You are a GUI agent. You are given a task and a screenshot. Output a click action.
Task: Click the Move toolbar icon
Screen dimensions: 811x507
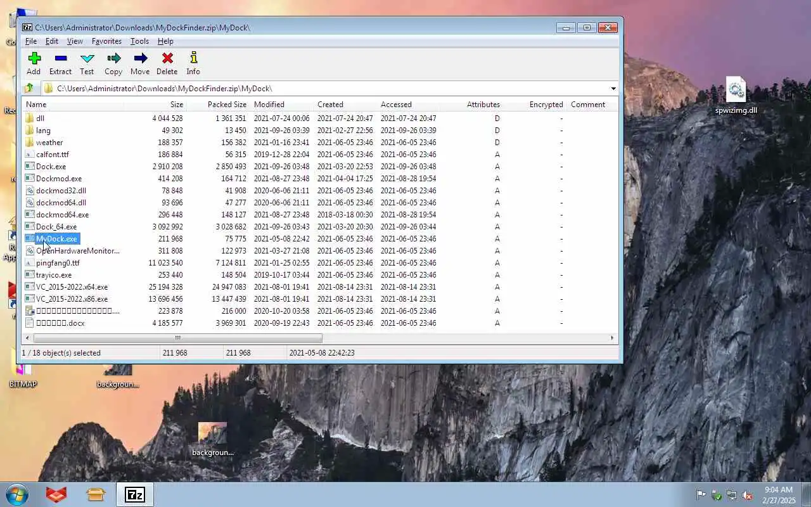point(140,58)
